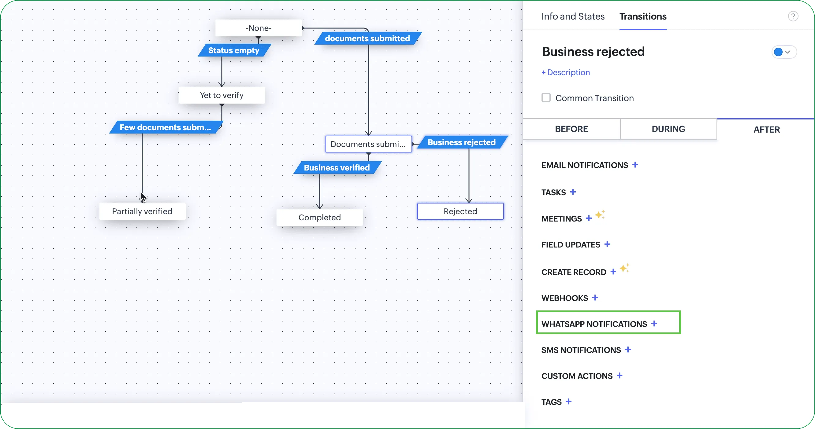
Task: Add an SMS notification with the plus icon
Action: coord(628,350)
